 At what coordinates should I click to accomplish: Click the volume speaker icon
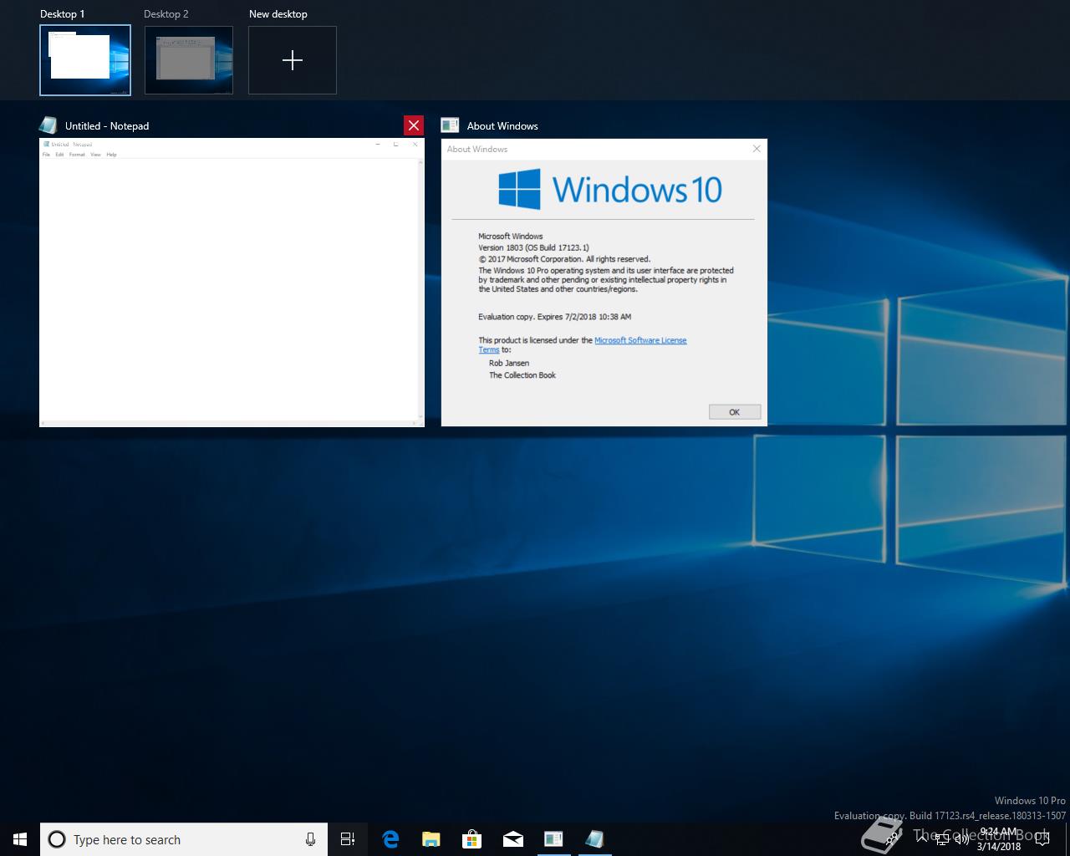(961, 839)
